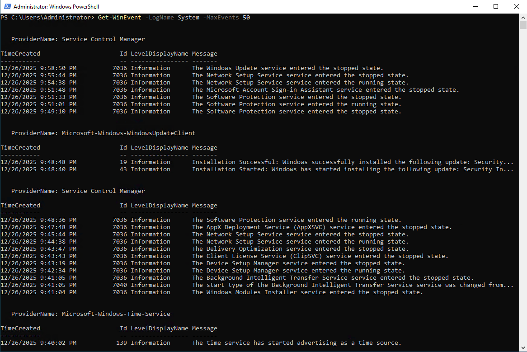The height and width of the screenshot is (352, 527).
Task: Click the Microsoft-Windows-Time-Service provider name
Action: (x=116, y=314)
